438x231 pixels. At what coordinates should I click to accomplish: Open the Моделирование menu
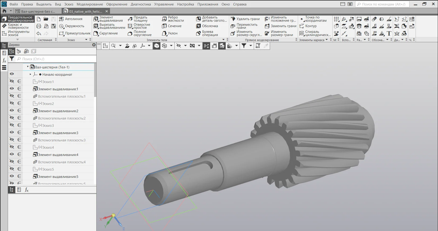90,4
